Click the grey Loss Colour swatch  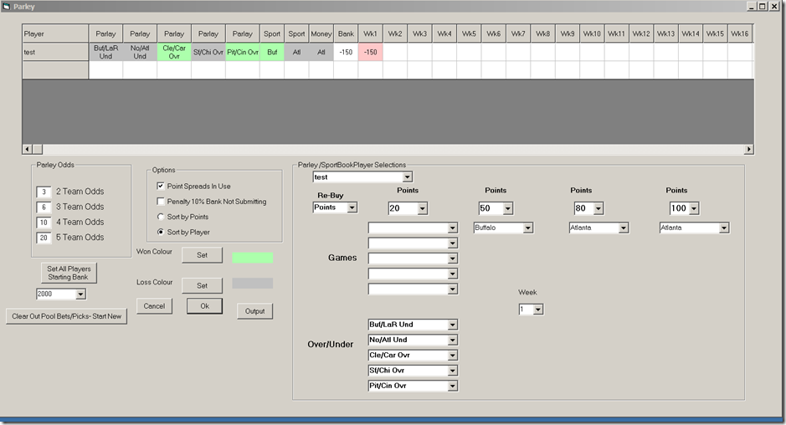[x=253, y=283]
